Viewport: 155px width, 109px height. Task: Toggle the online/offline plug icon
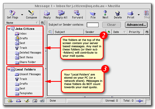[x=139, y=101]
